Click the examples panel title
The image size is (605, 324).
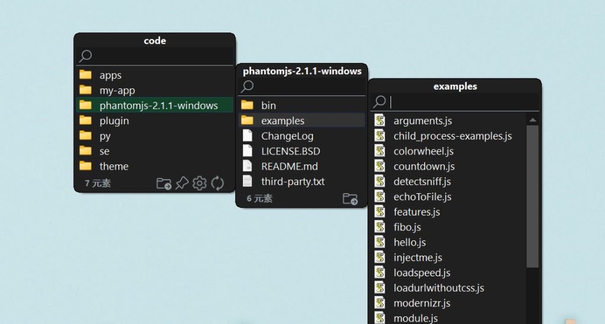[456, 86]
